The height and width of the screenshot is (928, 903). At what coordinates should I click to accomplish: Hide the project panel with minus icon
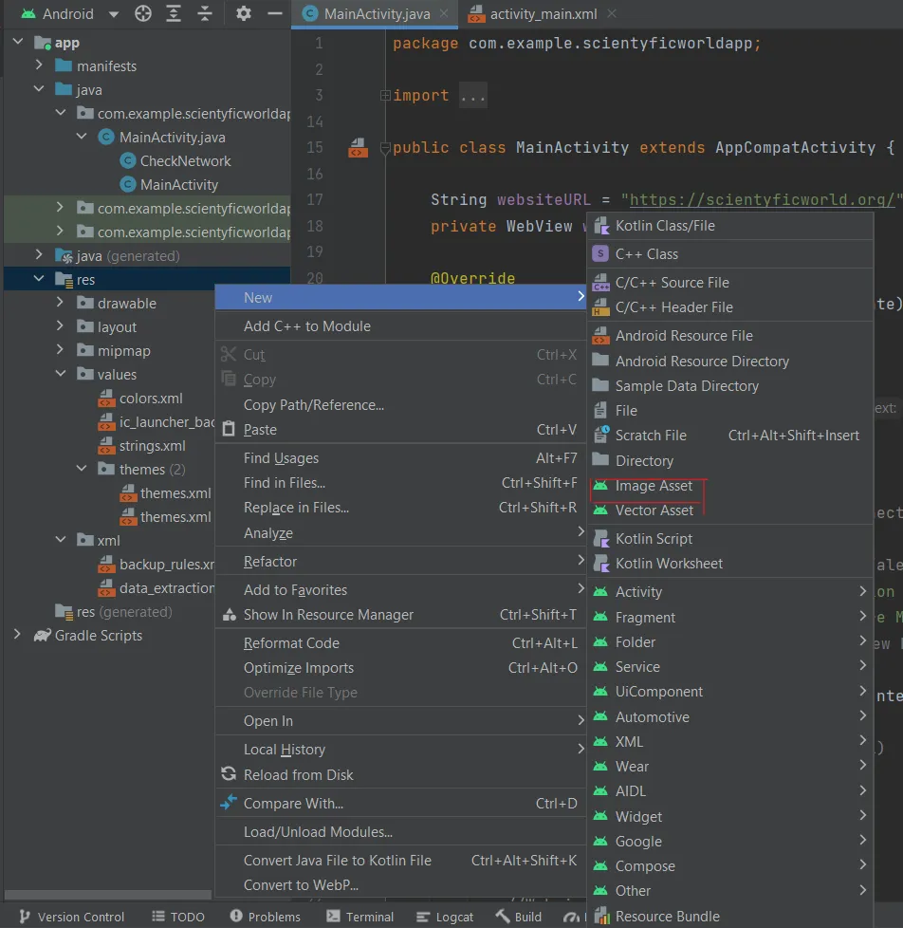[x=274, y=13]
